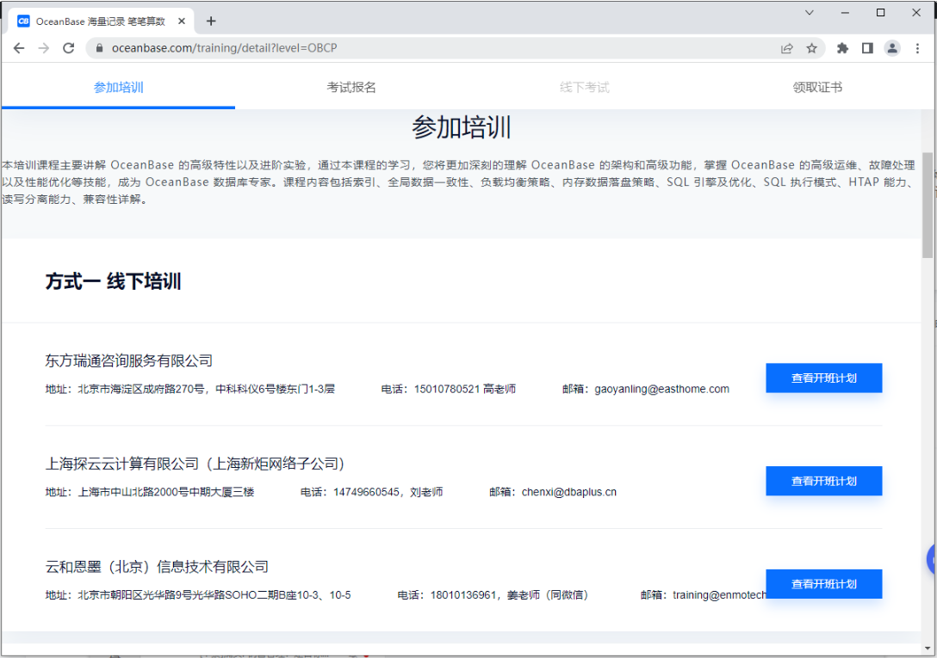Click the lock icon in address bar
The height and width of the screenshot is (658, 937).
tap(100, 48)
